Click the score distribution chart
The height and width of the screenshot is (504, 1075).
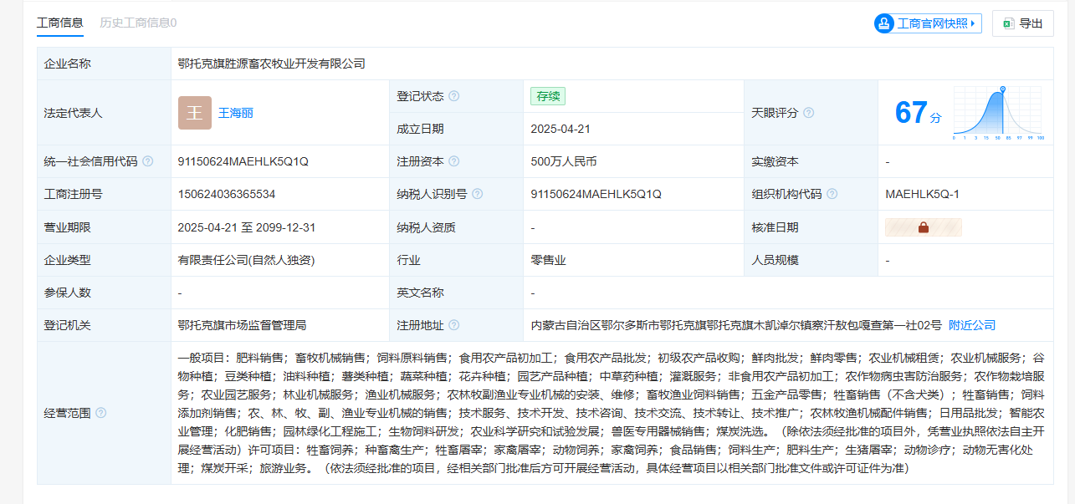(999, 113)
